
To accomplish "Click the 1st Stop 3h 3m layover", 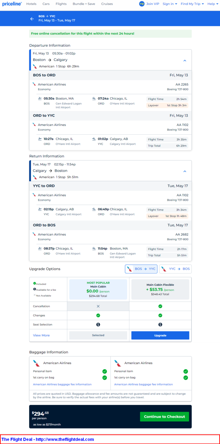I will click(177, 105).
